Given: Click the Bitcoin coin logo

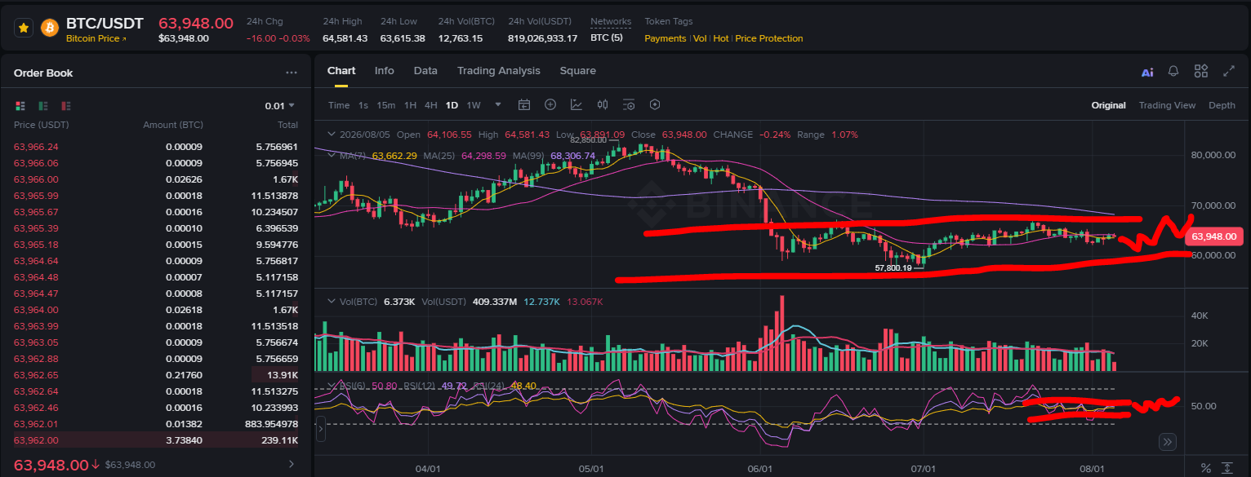Looking at the screenshot, I should [x=50, y=28].
